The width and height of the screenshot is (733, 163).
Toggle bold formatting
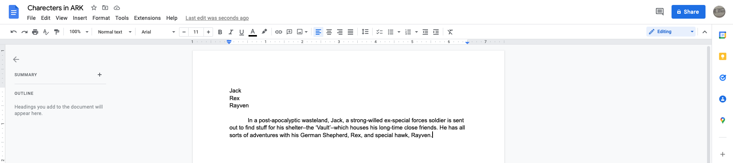[220, 32]
